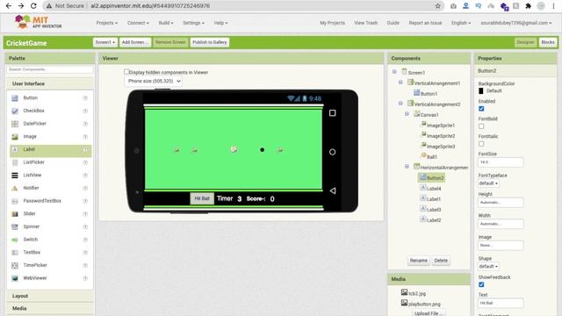Open the Connect menu
562x316 pixels.
click(138, 23)
